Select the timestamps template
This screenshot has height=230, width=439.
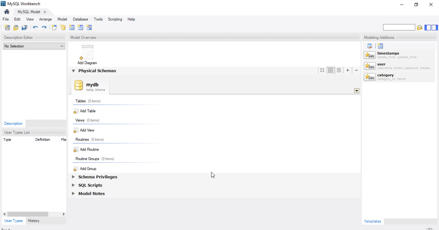[399, 55]
